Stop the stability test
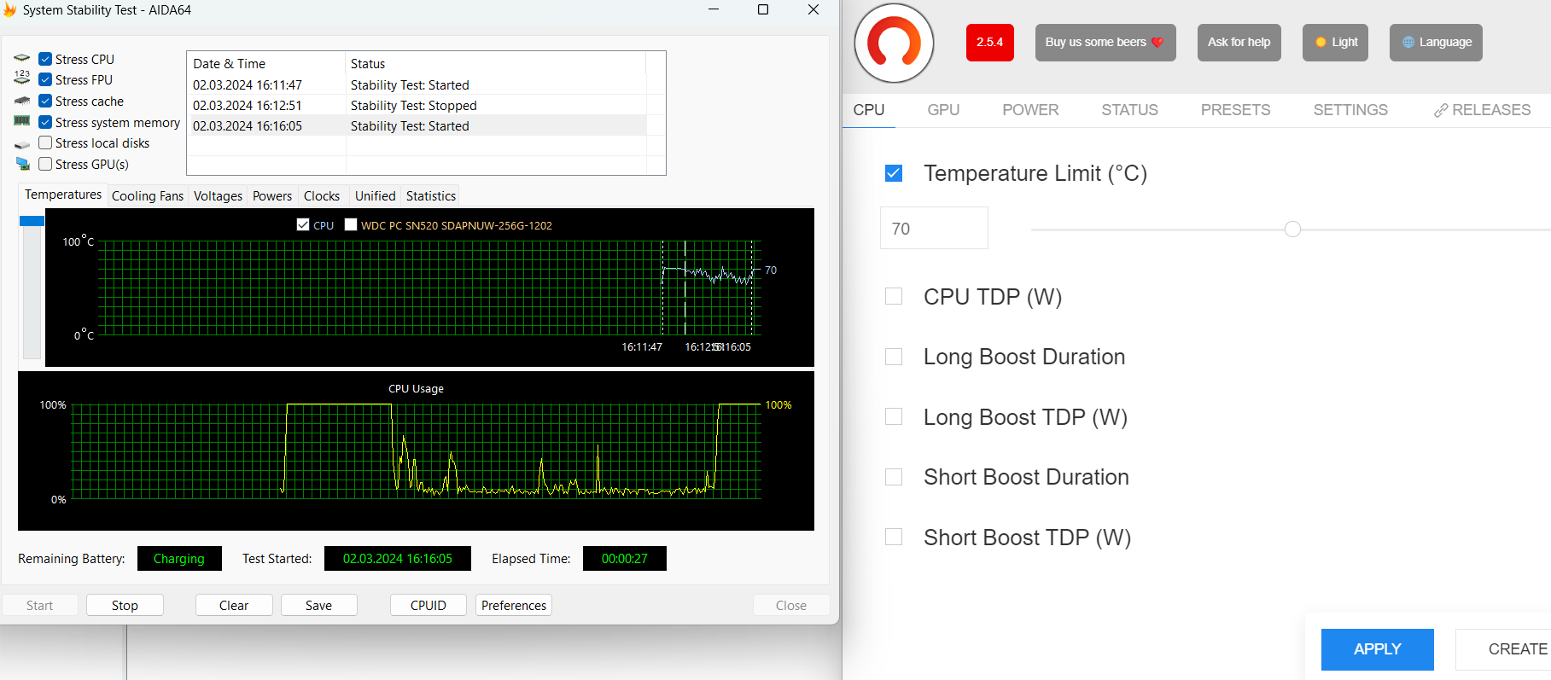This screenshot has width=1551, height=680. click(125, 605)
